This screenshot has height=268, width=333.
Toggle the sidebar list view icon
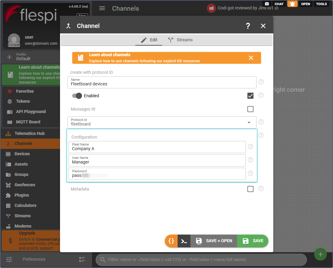(x=82, y=259)
